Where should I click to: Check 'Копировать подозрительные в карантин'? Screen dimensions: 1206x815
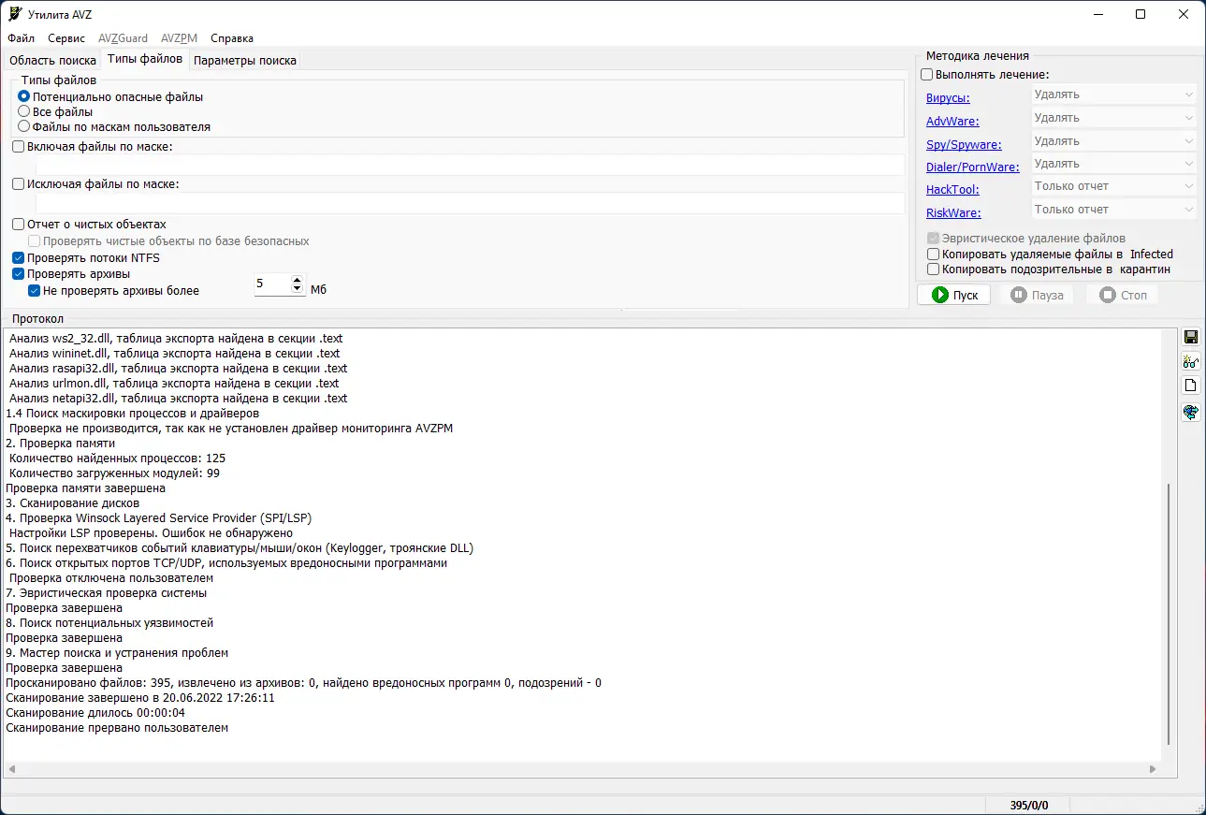(933, 269)
